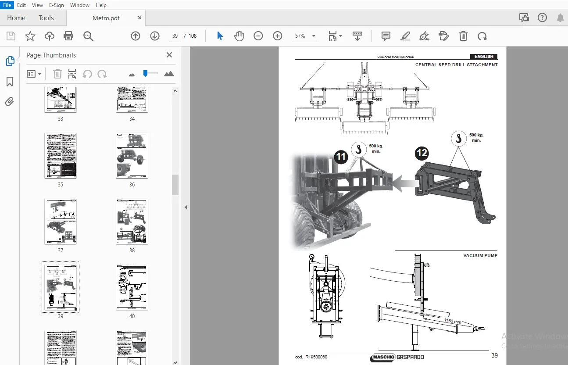Open the fit page options tool

coord(332,36)
